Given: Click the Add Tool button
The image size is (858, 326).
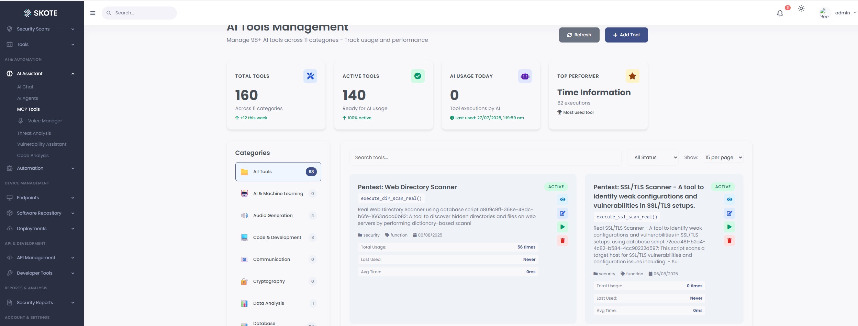Looking at the screenshot, I should [626, 35].
